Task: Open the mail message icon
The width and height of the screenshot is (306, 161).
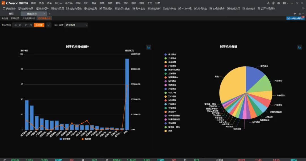Action: click(279, 3)
